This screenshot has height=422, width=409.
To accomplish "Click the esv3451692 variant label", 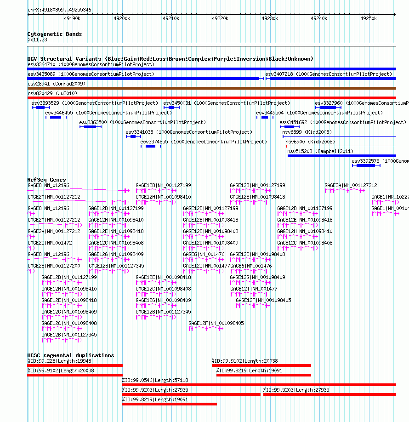I will tap(343, 122).
